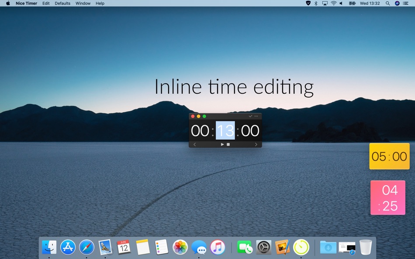
Task: Open Reminders from the Dock
Action: click(162, 247)
